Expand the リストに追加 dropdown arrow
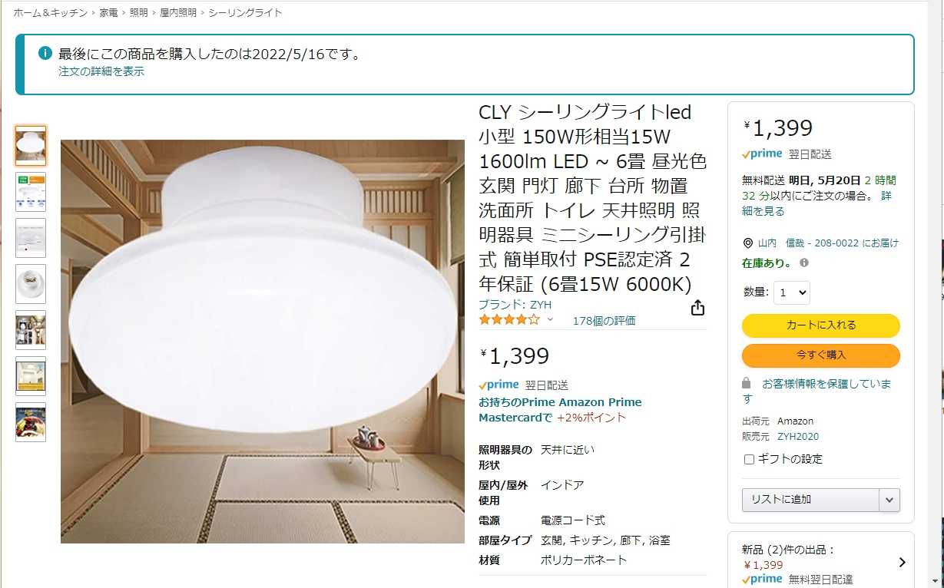This screenshot has width=944, height=588. pos(889,500)
